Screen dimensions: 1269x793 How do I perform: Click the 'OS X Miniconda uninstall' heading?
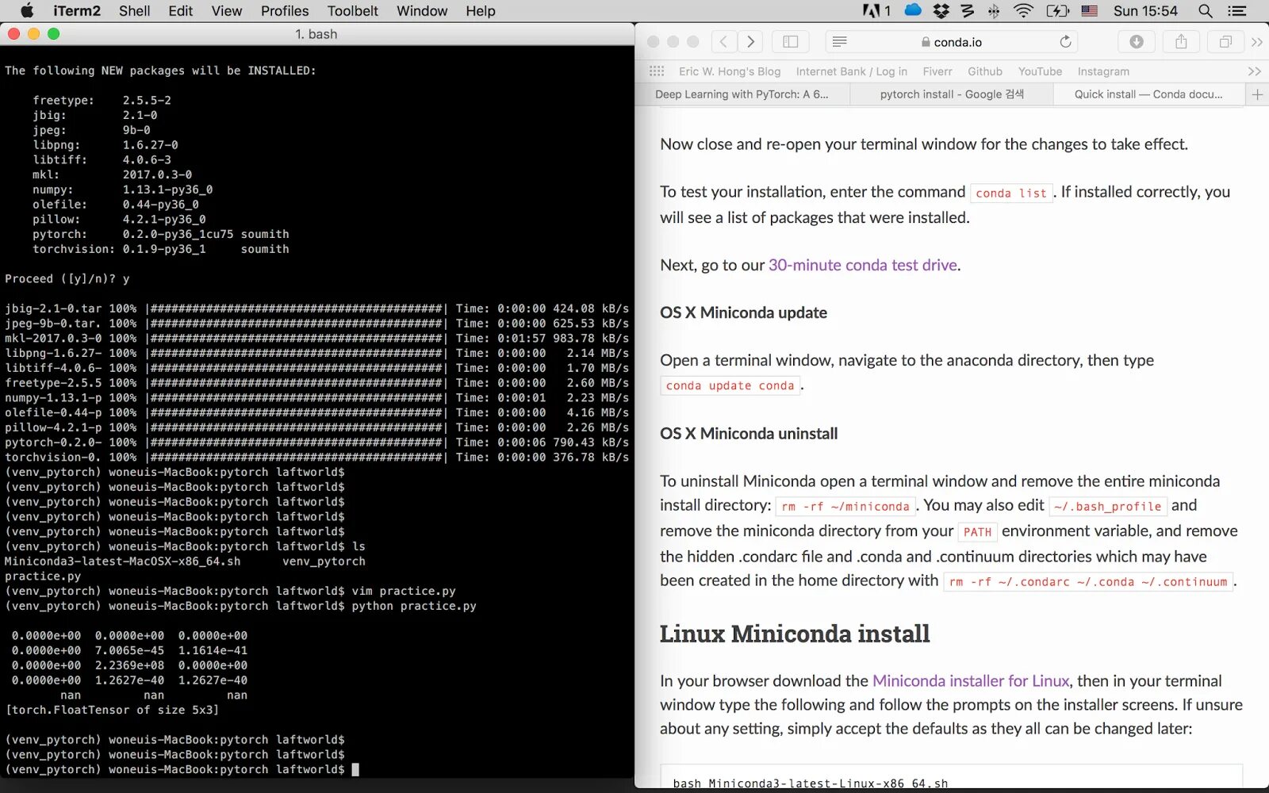pos(749,434)
